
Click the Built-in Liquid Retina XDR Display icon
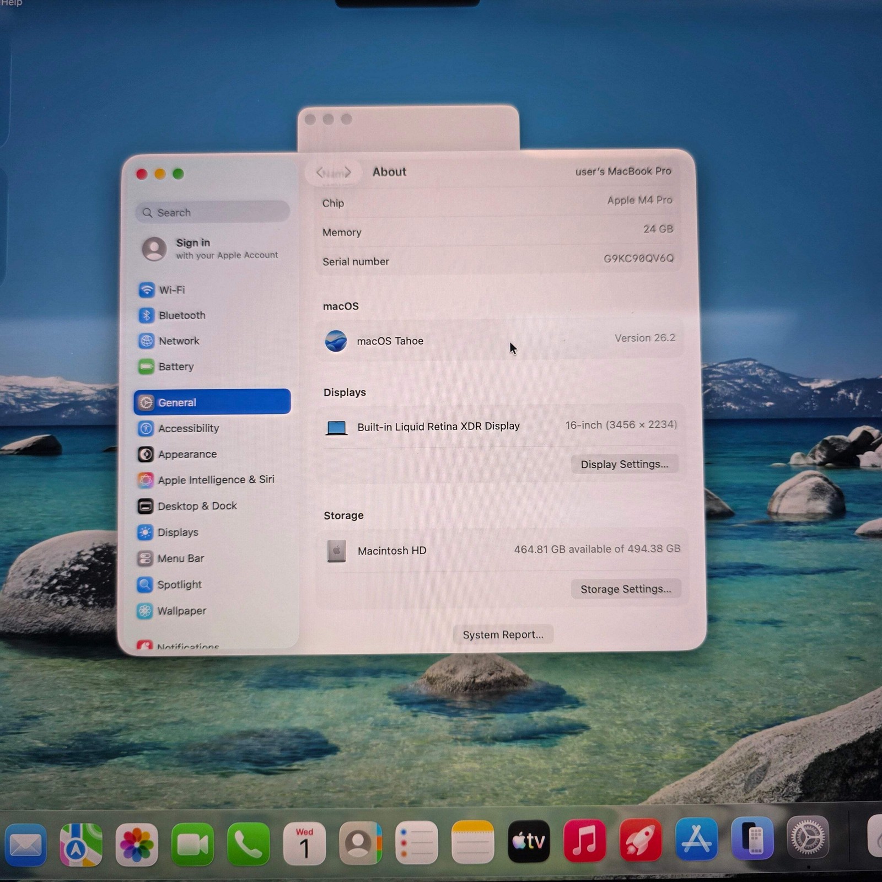(x=336, y=428)
